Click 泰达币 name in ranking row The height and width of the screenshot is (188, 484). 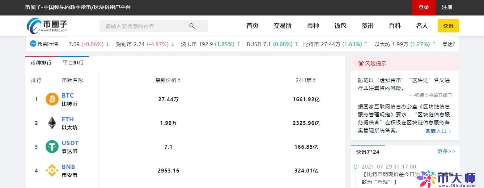(69, 151)
